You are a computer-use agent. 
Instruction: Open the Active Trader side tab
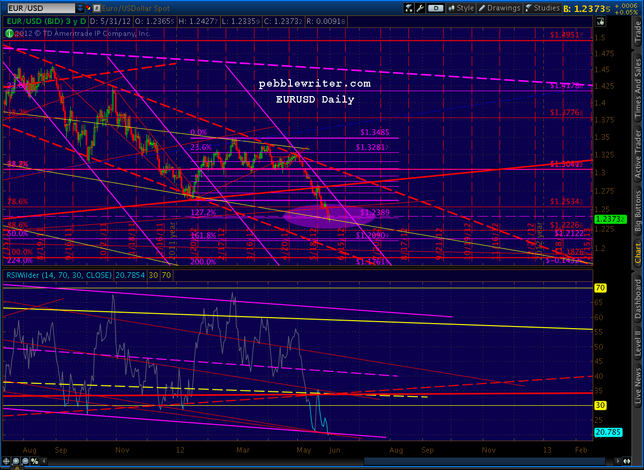click(x=638, y=153)
